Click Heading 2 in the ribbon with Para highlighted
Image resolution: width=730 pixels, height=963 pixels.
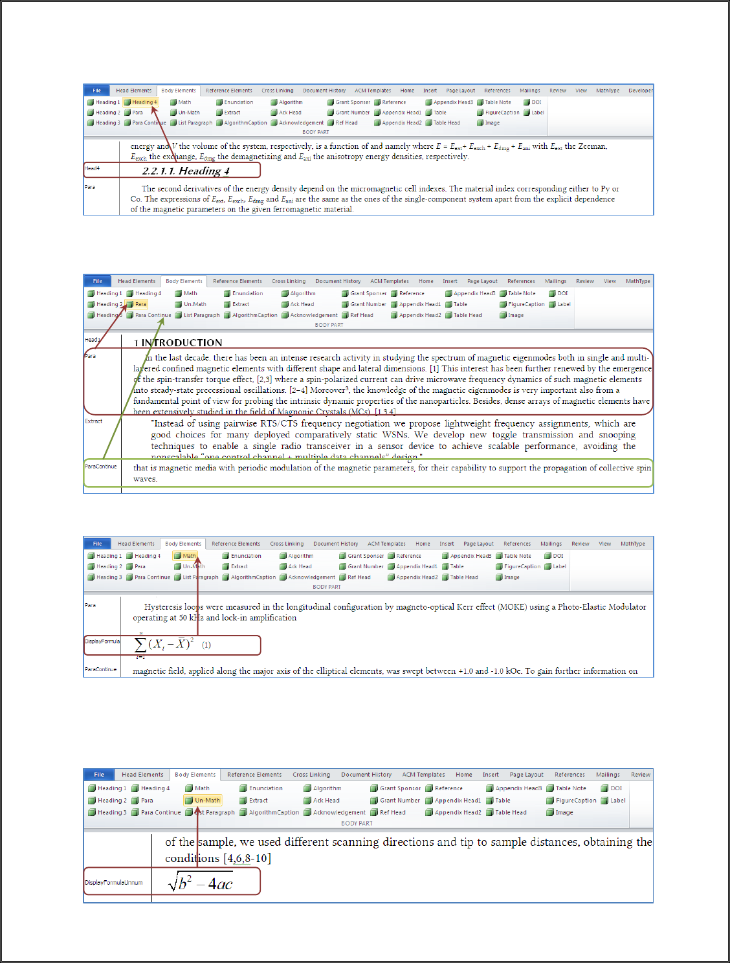click(x=105, y=304)
